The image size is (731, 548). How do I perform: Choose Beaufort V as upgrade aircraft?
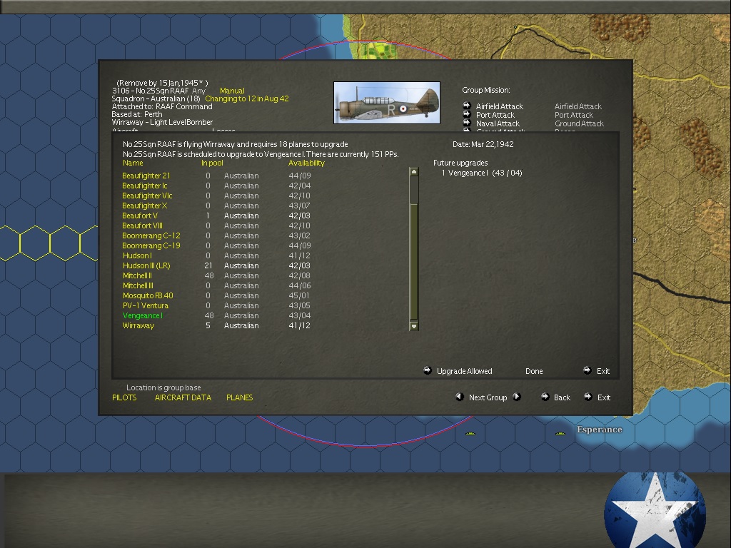pyautogui.click(x=140, y=215)
